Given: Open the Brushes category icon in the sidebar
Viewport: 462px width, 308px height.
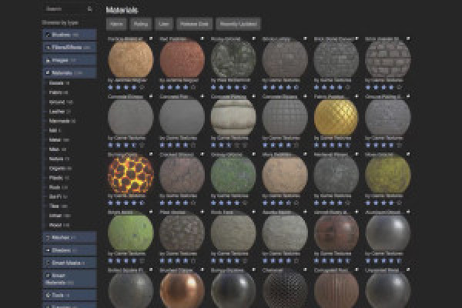Looking at the screenshot, I should pos(48,35).
